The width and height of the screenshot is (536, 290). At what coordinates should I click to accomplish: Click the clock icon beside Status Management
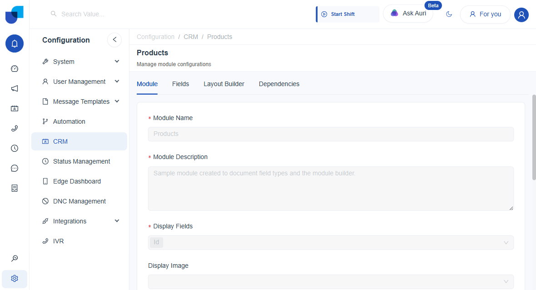(x=45, y=161)
